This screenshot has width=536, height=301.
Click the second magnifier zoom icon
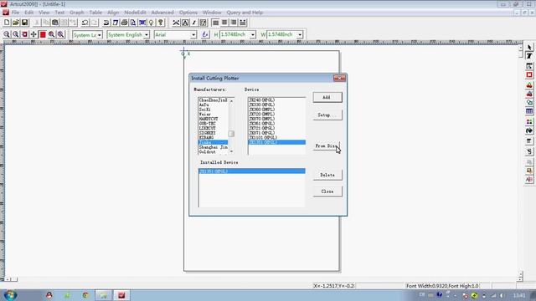15,34
